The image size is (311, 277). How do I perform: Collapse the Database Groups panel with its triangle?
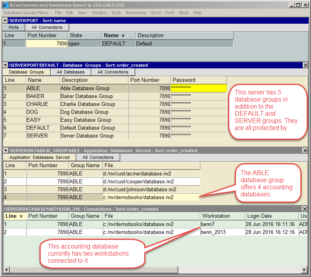pos(5,65)
